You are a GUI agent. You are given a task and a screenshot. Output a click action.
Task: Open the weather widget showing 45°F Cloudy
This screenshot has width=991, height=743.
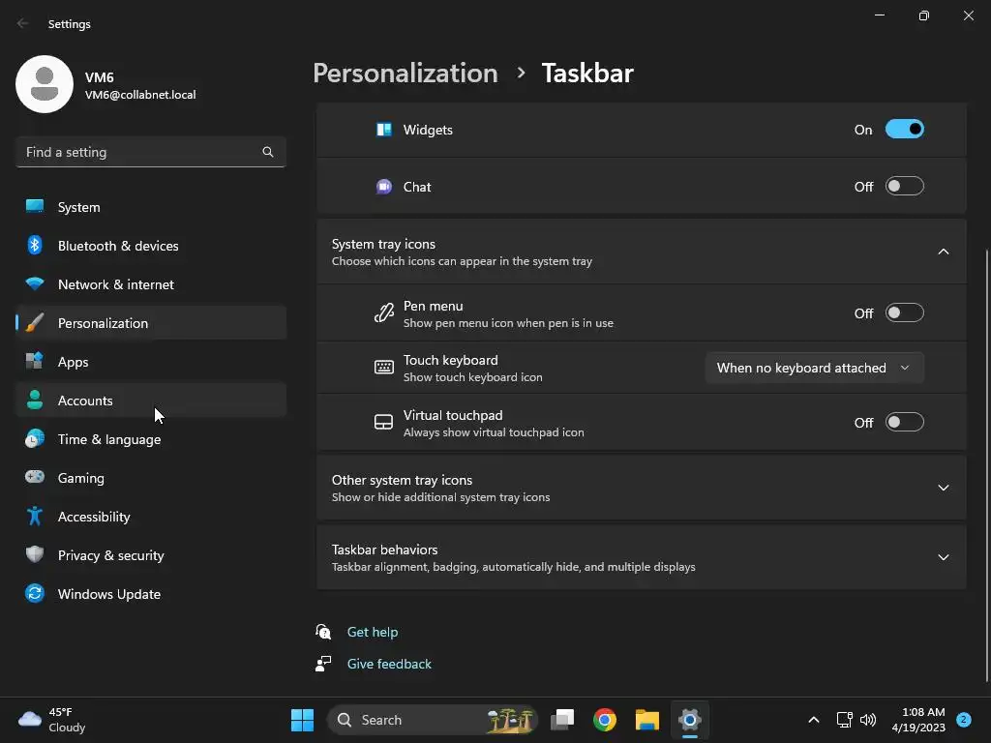(52, 720)
